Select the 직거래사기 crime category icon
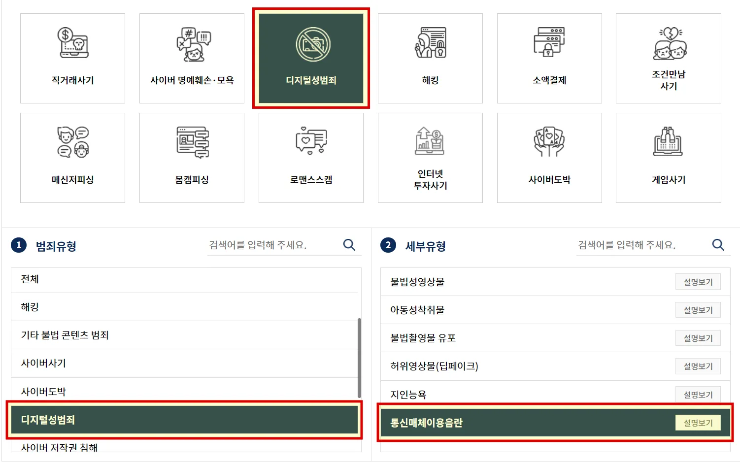This screenshot has width=740, height=462. pos(72,58)
